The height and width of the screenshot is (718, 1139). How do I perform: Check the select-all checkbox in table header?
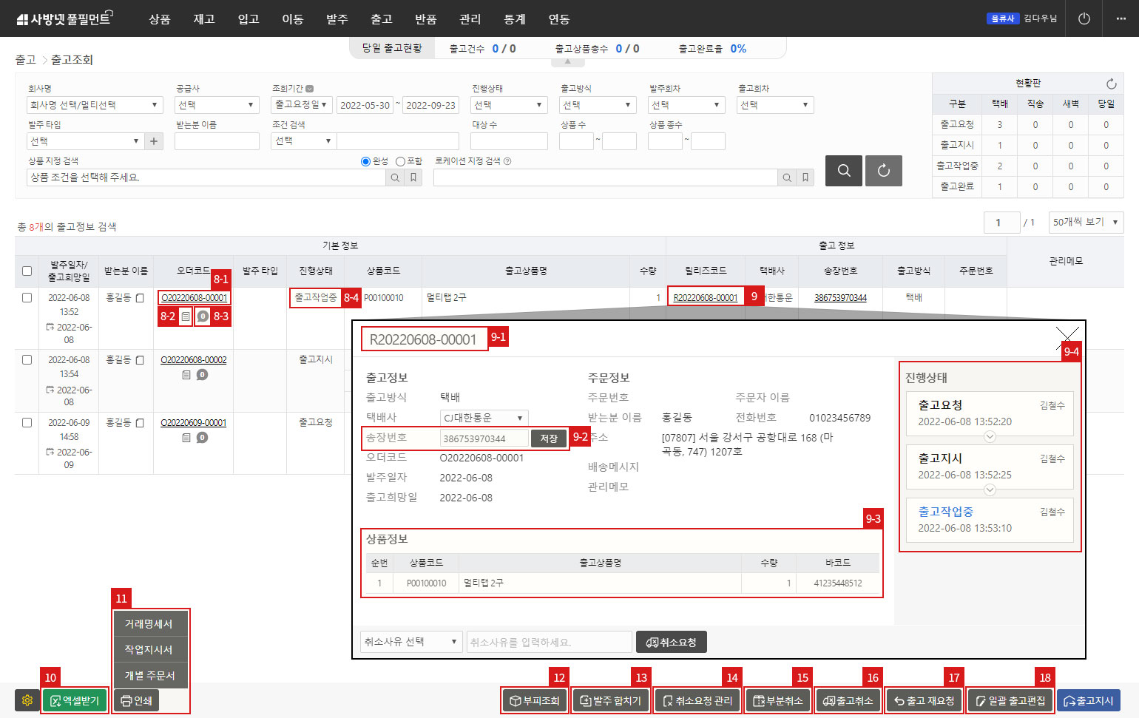point(27,271)
